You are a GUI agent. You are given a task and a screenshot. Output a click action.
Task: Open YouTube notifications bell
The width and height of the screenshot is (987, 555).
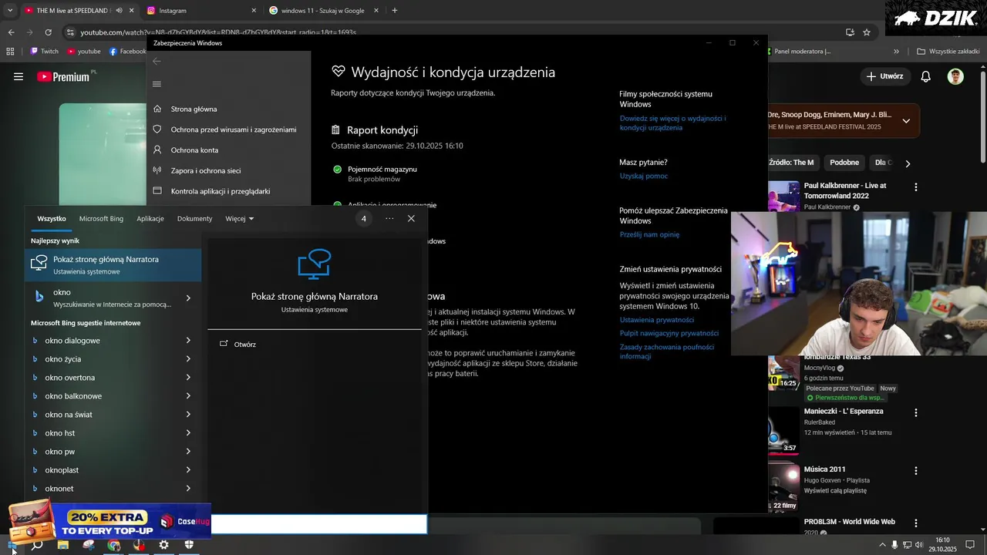(x=926, y=76)
